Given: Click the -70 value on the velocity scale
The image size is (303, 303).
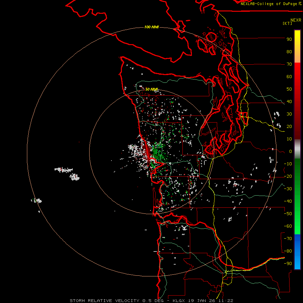Looking at the screenshot, I should [288, 239].
